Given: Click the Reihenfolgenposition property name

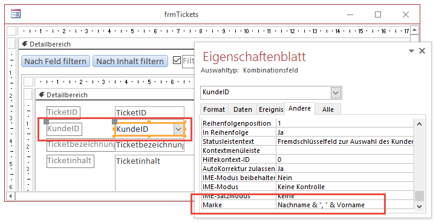Looking at the screenshot, I should point(236,123).
